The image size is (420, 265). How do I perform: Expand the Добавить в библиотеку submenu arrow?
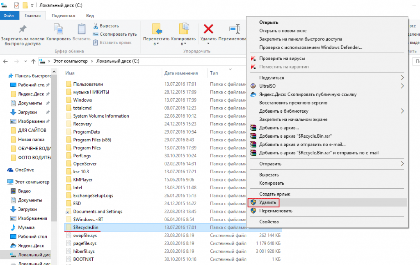coord(402,111)
